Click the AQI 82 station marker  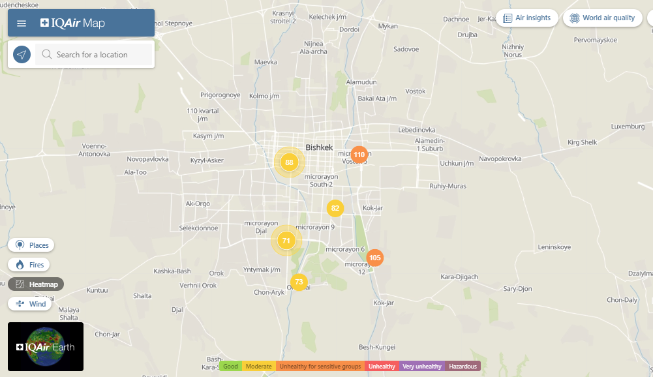[335, 209]
